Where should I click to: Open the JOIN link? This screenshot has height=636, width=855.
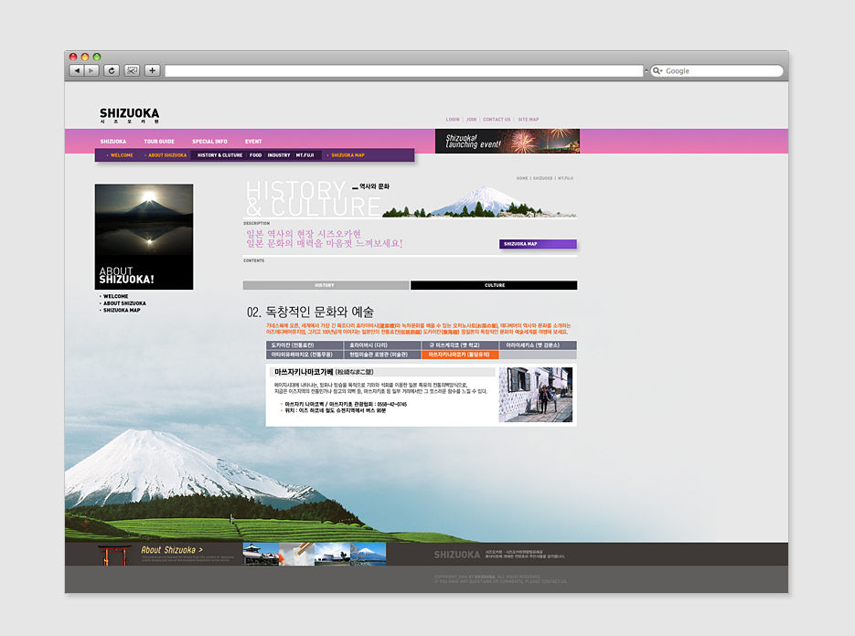pyautogui.click(x=471, y=120)
